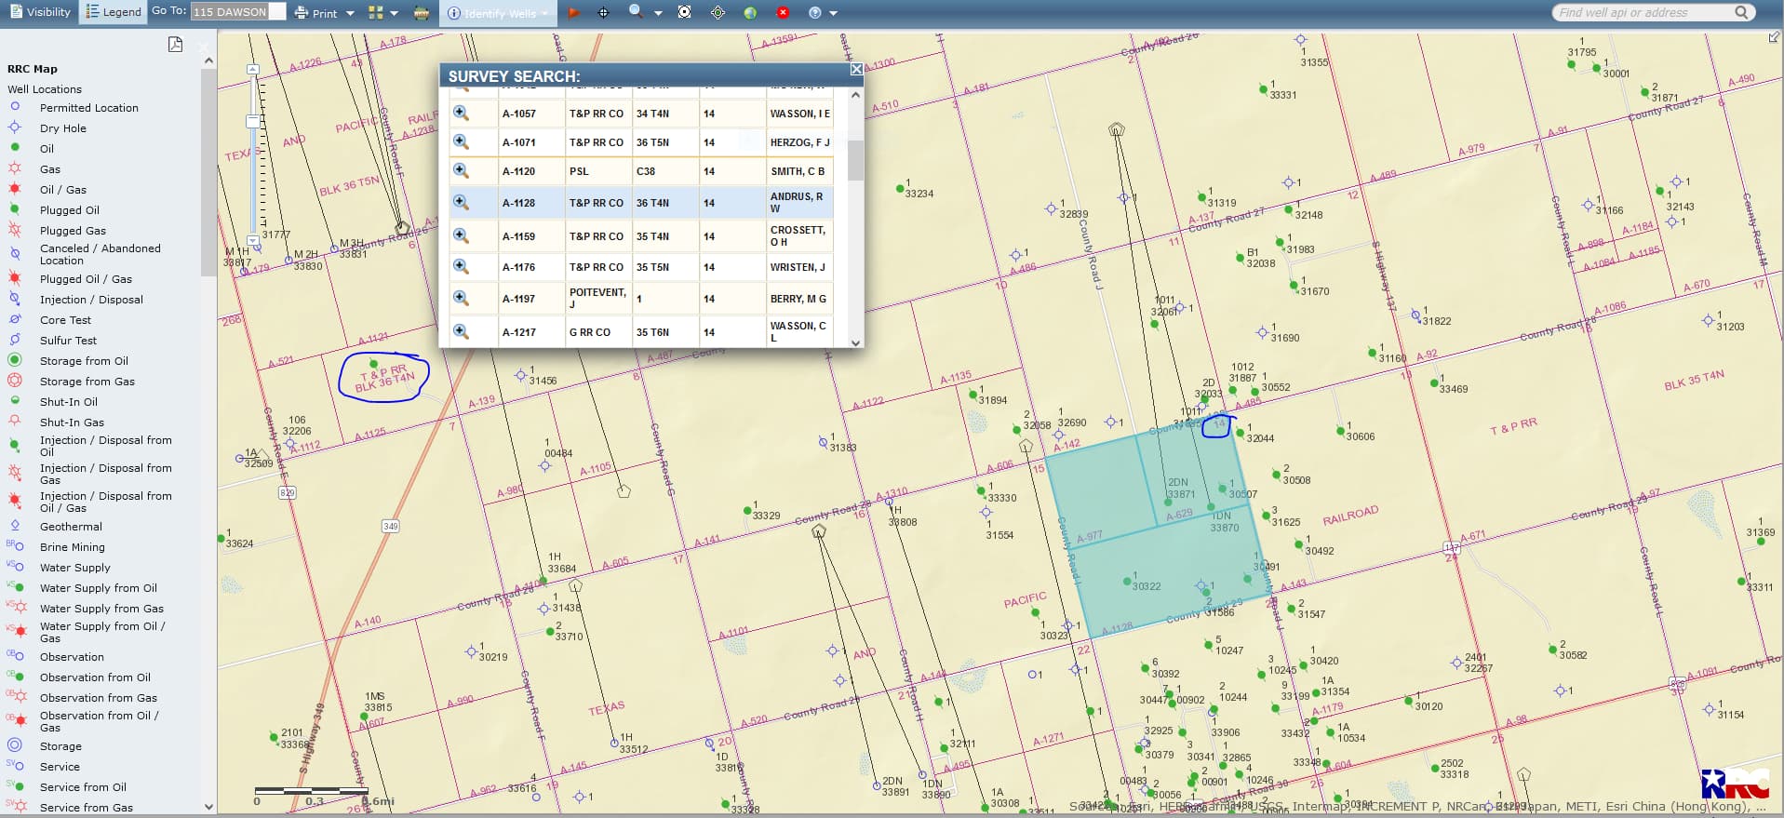The image size is (1784, 818).
Task: Open the Visibility layers tab
Action: tap(39, 12)
